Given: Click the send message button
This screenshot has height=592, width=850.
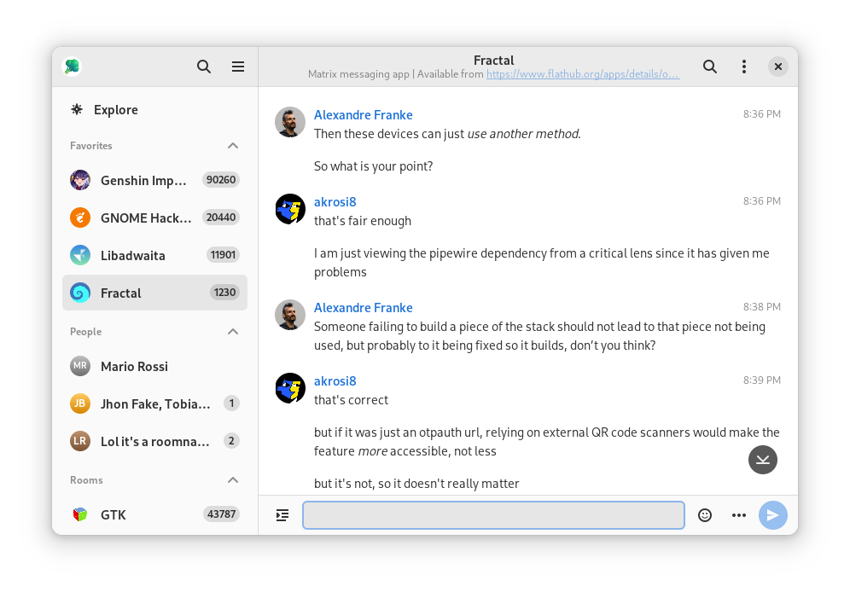Looking at the screenshot, I should (x=772, y=515).
